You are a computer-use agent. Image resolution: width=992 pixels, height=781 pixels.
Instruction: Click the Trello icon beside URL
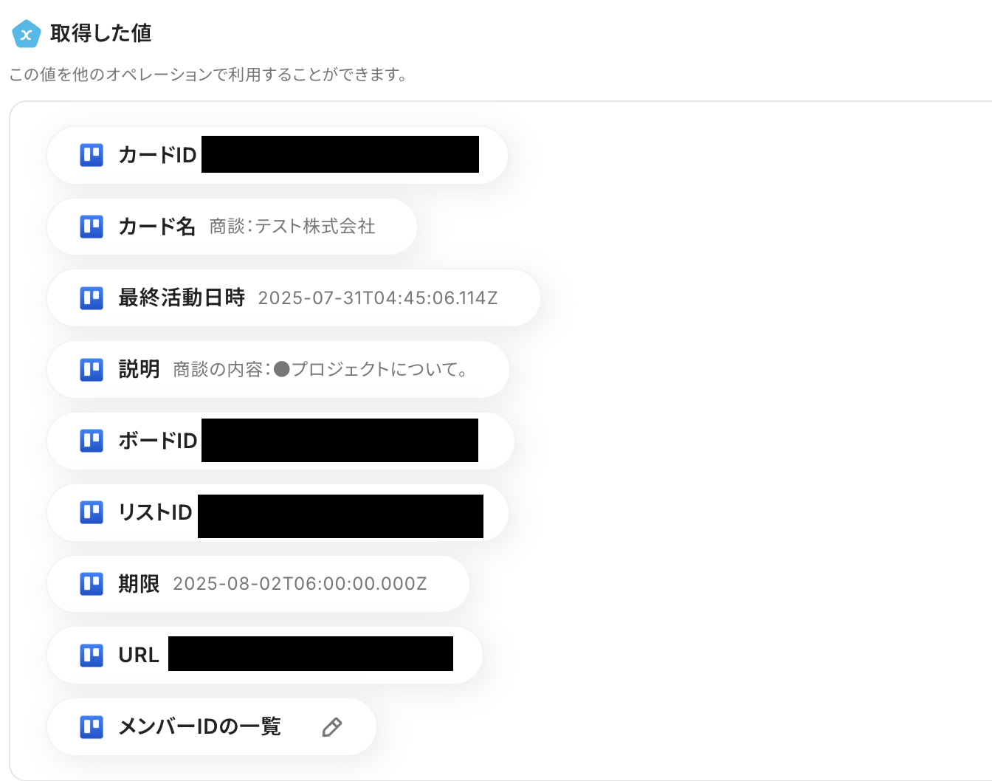(92, 655)
